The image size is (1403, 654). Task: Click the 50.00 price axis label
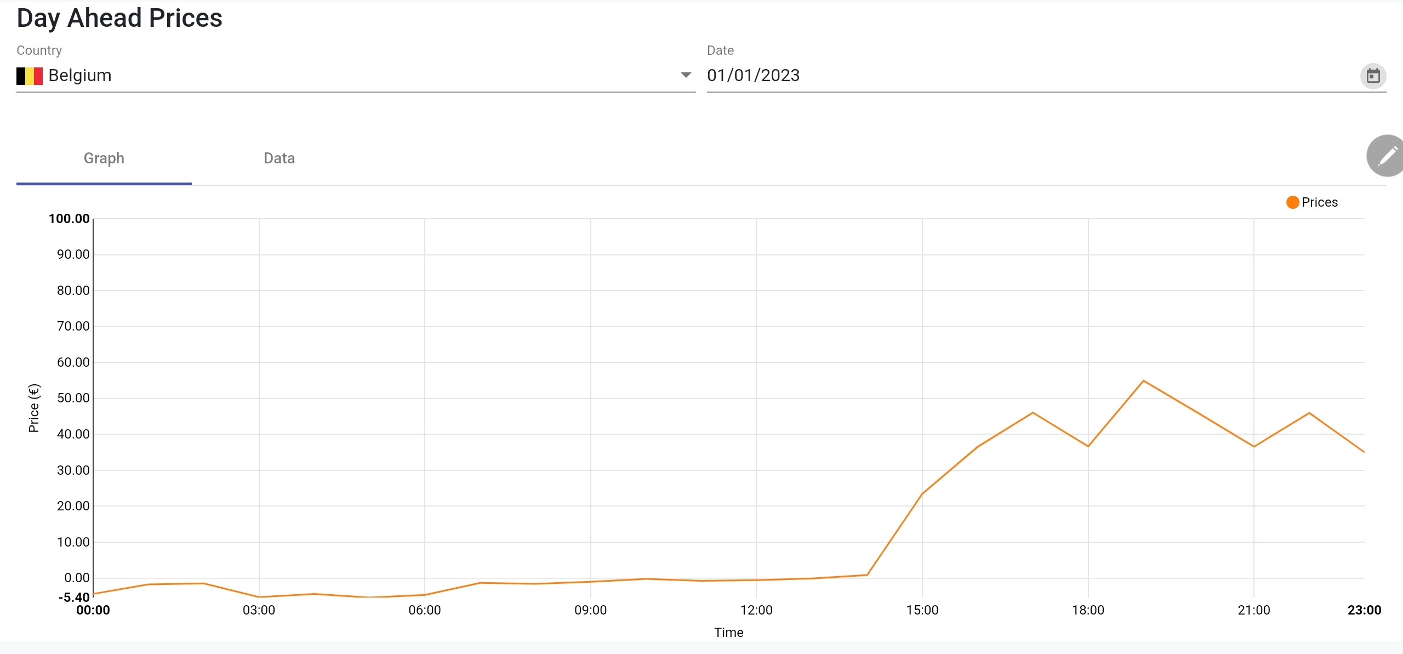73,398
